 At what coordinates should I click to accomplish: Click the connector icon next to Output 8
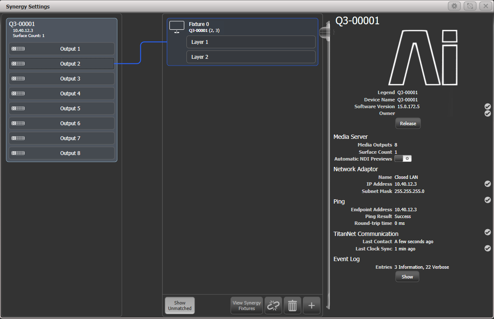pos(17,153)
